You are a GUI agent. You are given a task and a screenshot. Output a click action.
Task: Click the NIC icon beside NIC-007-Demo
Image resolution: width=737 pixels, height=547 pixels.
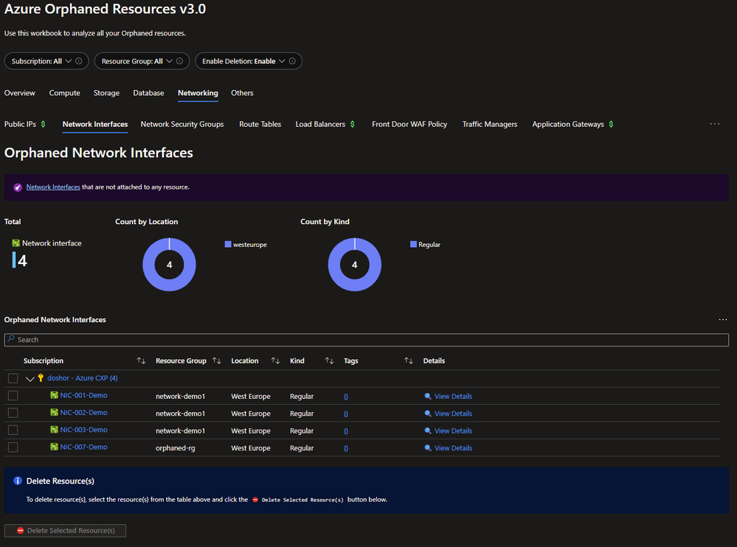55,447
